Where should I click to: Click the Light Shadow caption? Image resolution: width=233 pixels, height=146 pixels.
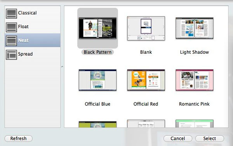click(195, 52)
